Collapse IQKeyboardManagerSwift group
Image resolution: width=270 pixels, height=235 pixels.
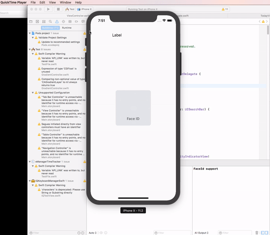(30, 181)
